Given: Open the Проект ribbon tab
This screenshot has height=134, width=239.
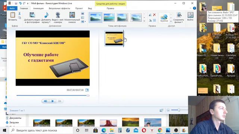Looking at the screenshot, I should coord(79,8).
